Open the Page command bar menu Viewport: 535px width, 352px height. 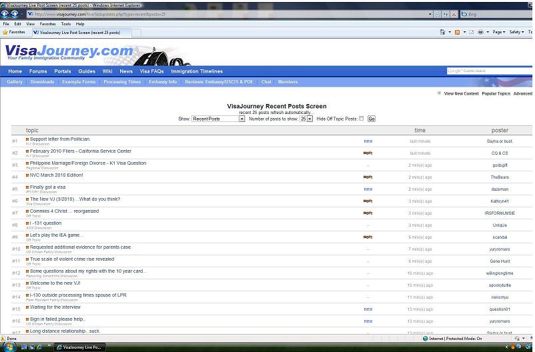499,32
